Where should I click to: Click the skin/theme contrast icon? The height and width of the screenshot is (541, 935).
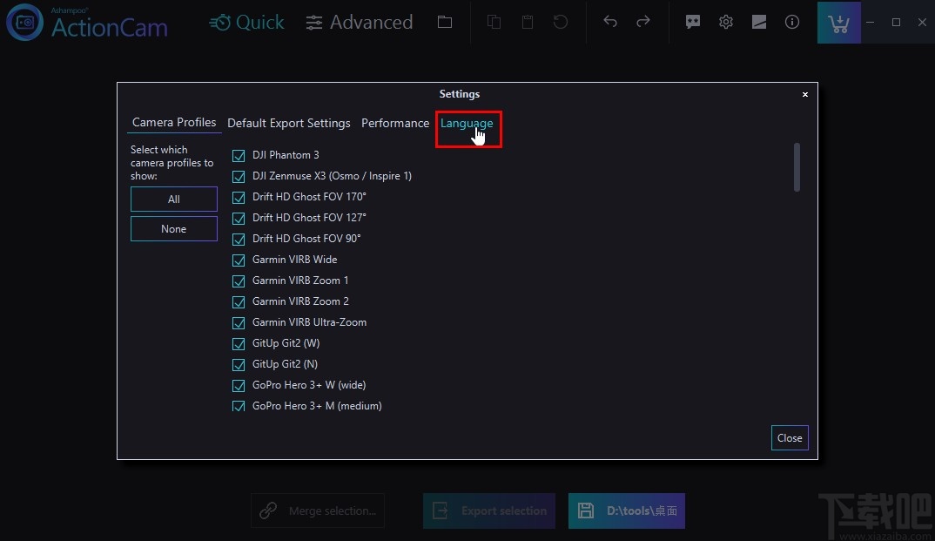click(759, 22)
